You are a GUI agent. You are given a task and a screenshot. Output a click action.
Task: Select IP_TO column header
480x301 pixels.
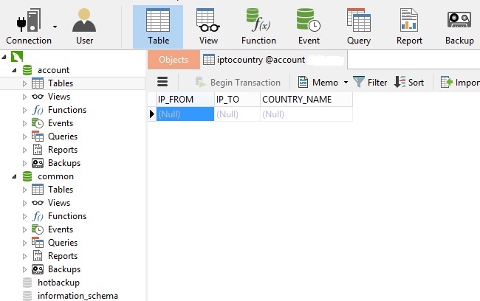click(x=237, y=100)
